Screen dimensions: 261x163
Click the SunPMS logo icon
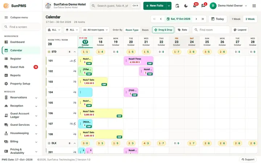pyautogui.click(x=6, y=6)
